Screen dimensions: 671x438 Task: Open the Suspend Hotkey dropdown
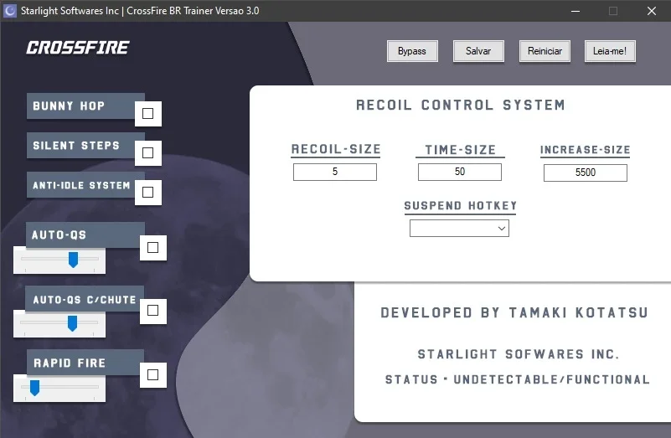[x=459, y=229]
